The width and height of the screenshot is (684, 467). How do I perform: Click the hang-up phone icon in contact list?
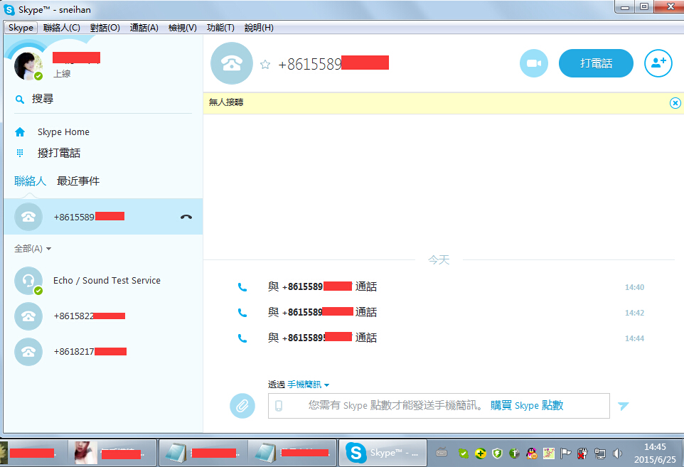click(x=186, y=217)
